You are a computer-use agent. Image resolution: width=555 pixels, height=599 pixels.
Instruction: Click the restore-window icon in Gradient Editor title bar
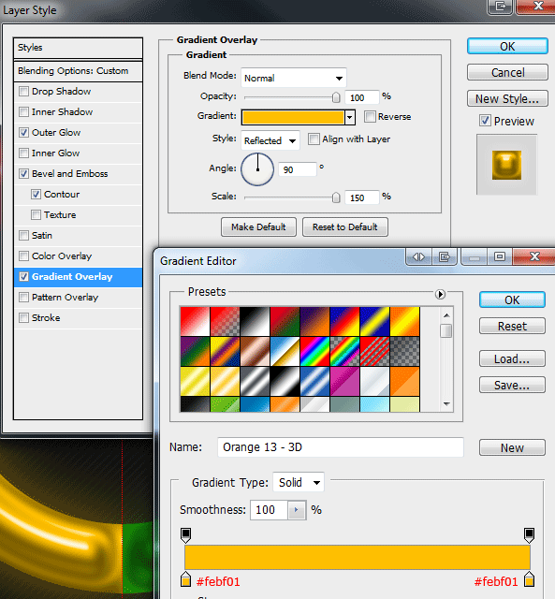pyautogui.click(x=499, y=256)
